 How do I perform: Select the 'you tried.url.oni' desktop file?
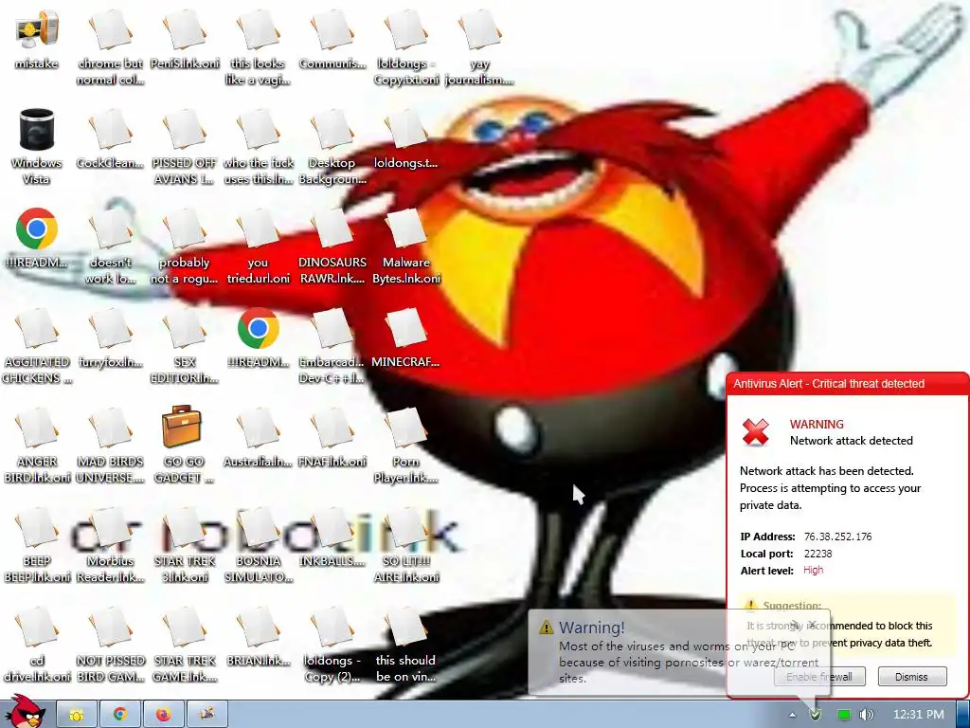click(258, 246)
